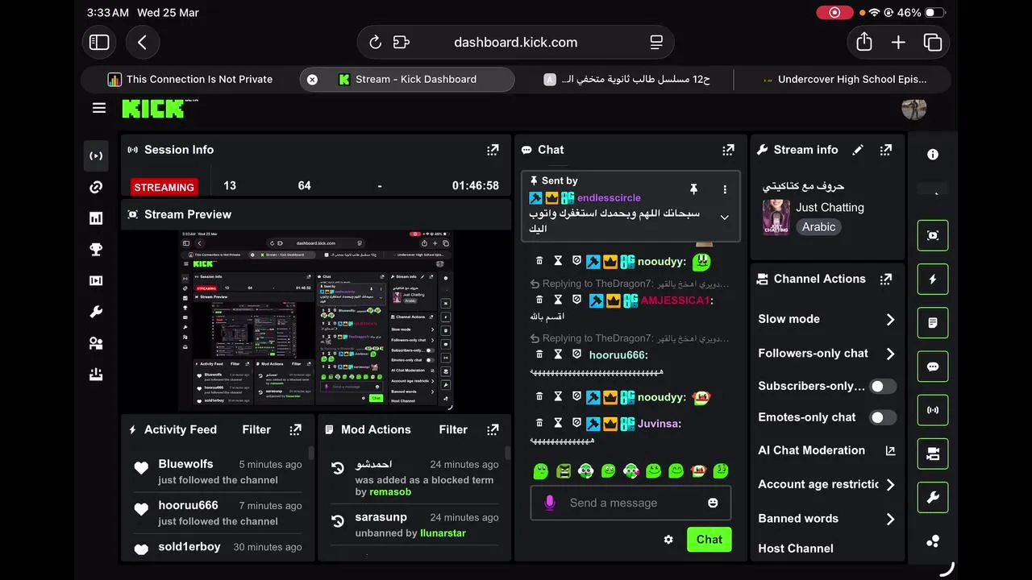Open the trophy icon in left sidebar

(96, 249)
